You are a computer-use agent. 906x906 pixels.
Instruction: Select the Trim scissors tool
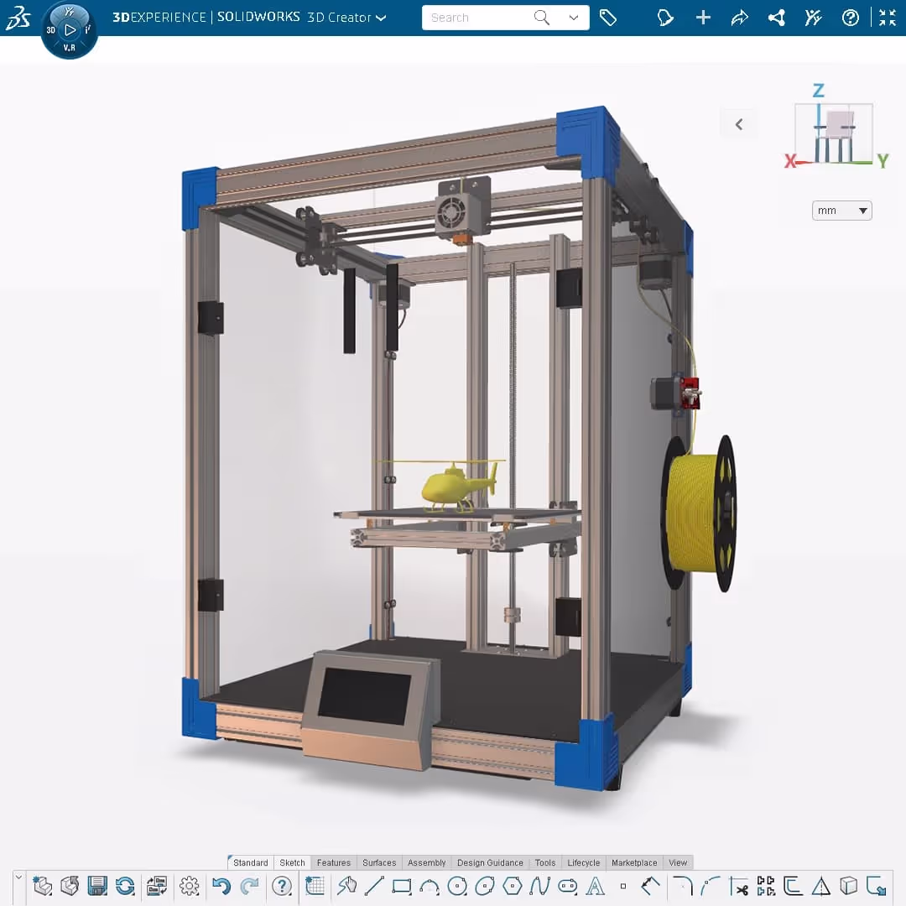tap(738, 886)
